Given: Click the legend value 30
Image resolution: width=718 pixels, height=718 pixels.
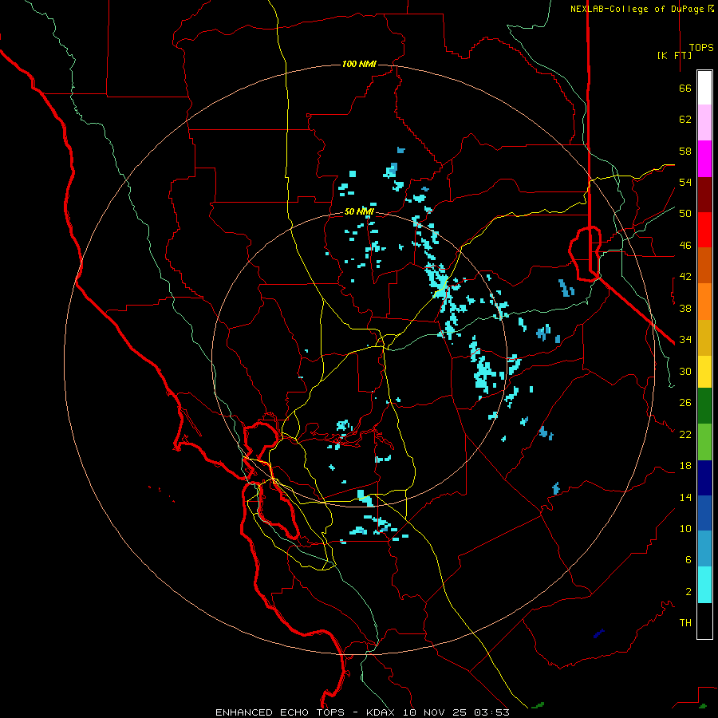Looking at the screenshot, I should [685, 371].
